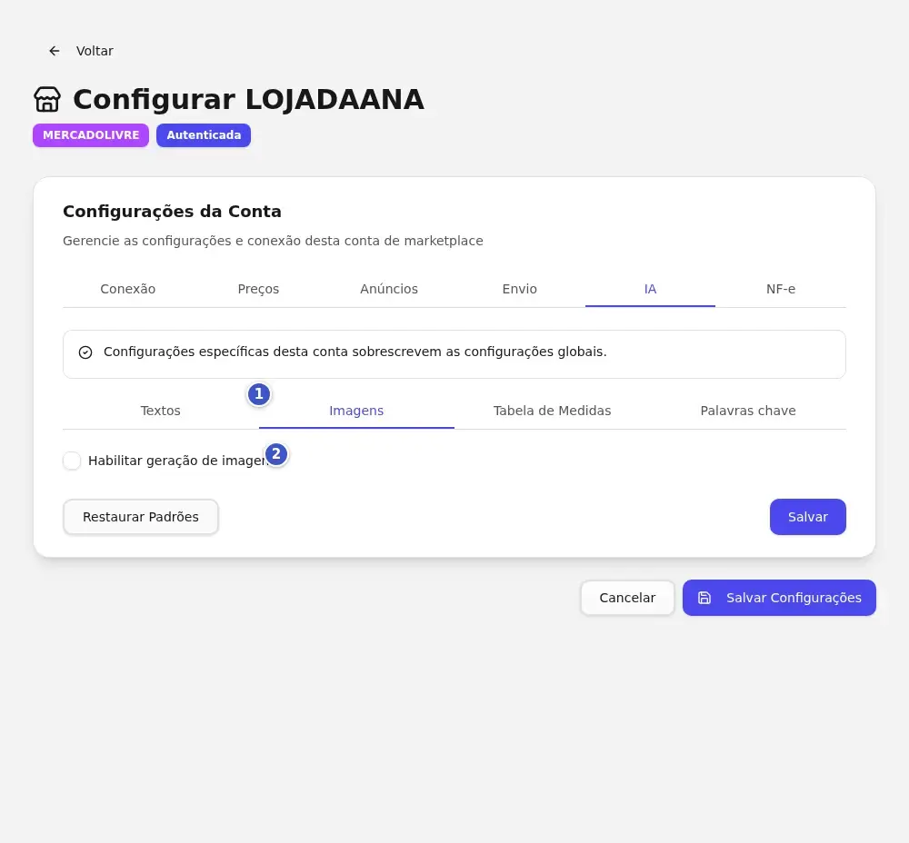Click the Cancelar button
This screenshot has width=909, height=843.
pyautogui.click(x=627, y=598)
